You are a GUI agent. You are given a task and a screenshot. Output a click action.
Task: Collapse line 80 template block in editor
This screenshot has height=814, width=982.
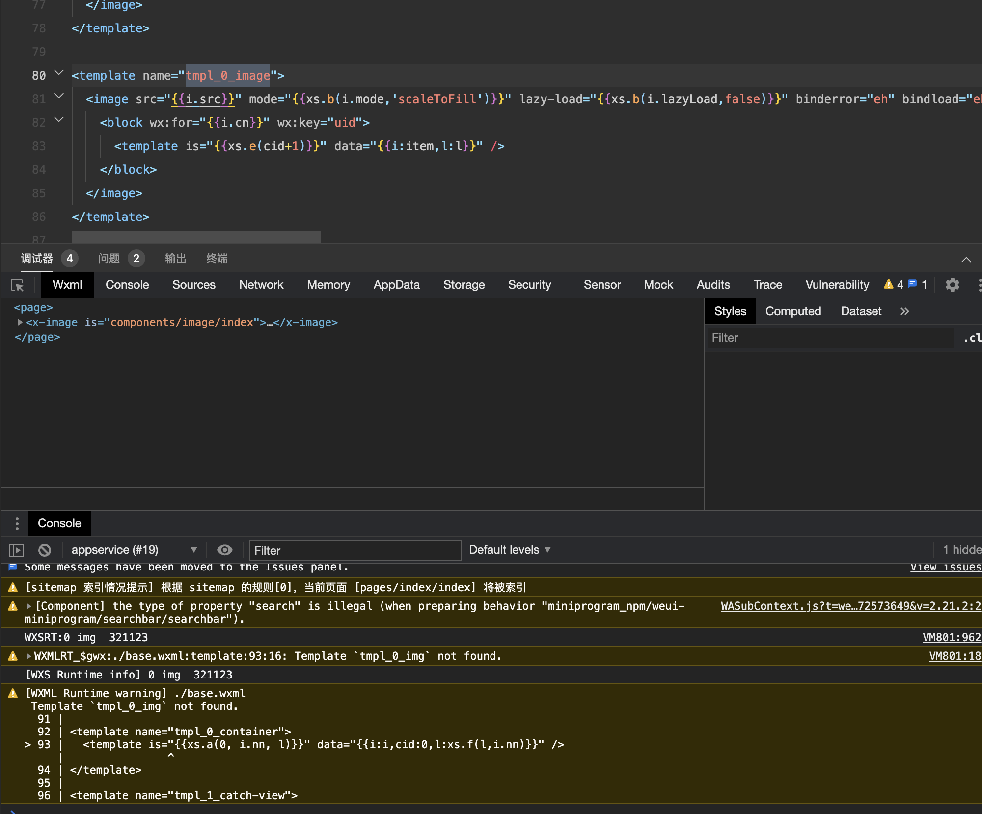(x=58, y=73)
